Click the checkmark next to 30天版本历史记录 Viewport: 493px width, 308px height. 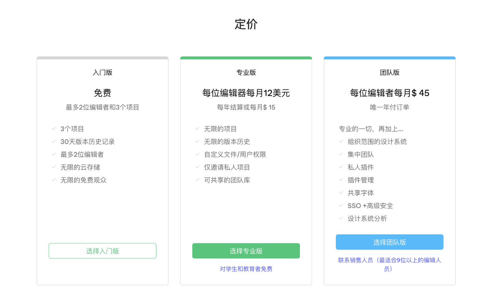(54, 141)
